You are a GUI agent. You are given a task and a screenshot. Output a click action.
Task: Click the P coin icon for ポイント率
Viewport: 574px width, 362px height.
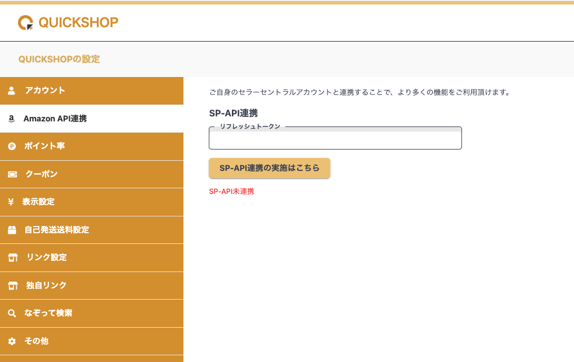tap(12, 146)
